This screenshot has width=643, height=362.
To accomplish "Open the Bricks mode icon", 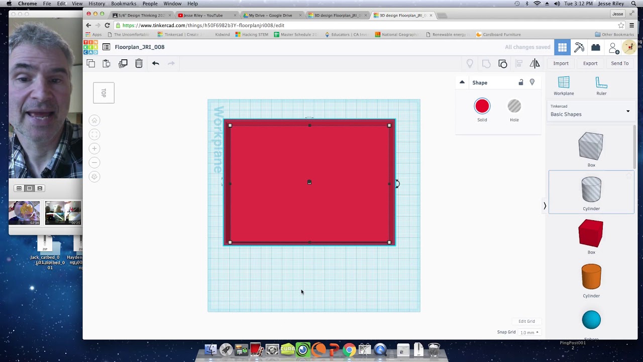I will (596, 47).
